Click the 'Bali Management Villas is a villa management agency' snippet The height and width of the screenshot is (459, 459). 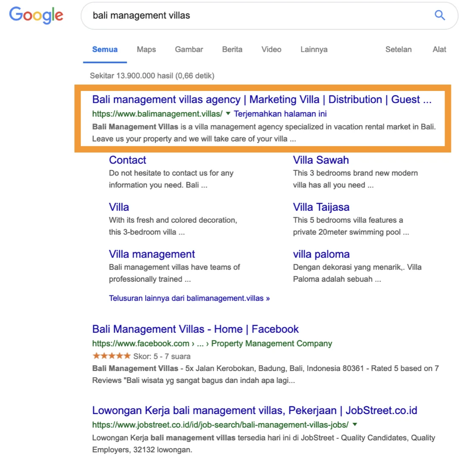[x=264, y=133]
